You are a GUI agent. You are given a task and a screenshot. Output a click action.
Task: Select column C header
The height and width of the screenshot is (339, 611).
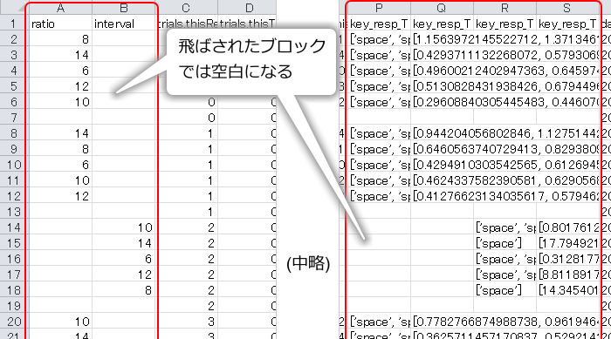tap(186, 8)
